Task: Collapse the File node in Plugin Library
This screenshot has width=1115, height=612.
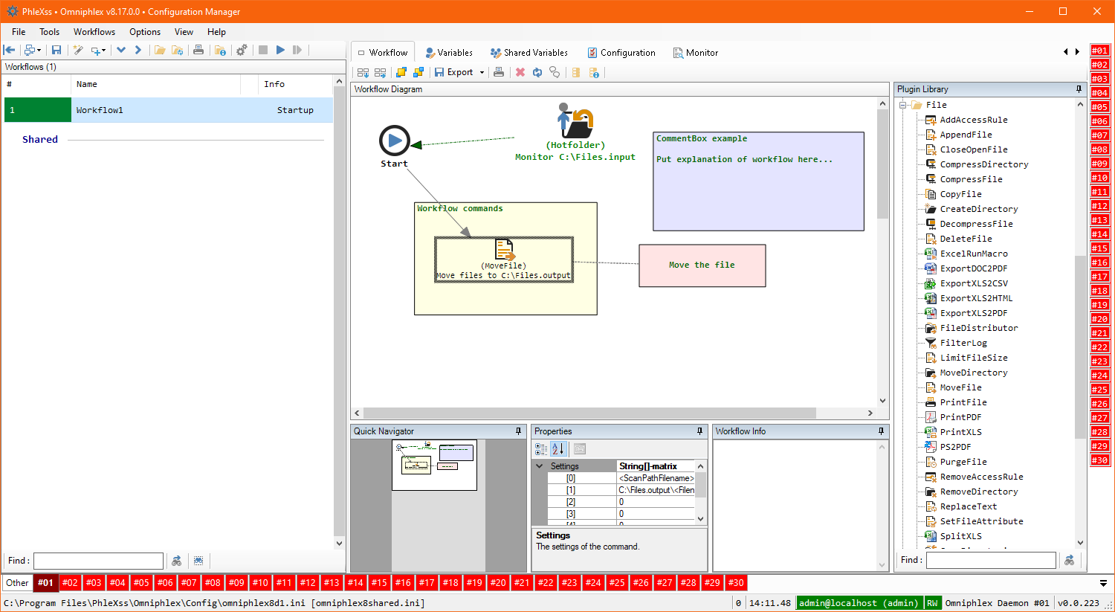Action: pyautogui.click(x=903, y=105)
